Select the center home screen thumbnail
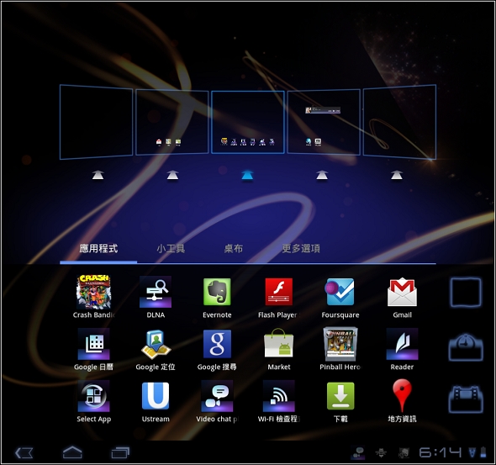Screen dimensions: 496x465 click(x=248, y=122)
